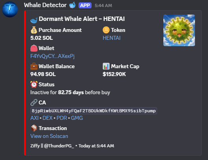Click the bar chart Market Cap icon
The height and width of the screenshot is (160, 208).
[x=106, y=66]
